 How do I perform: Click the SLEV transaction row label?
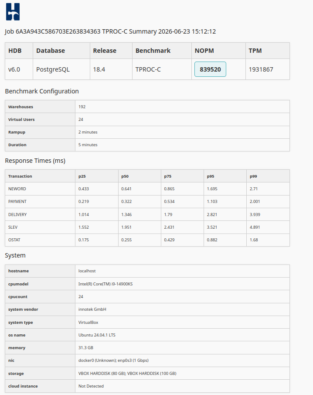pos(13,227)
